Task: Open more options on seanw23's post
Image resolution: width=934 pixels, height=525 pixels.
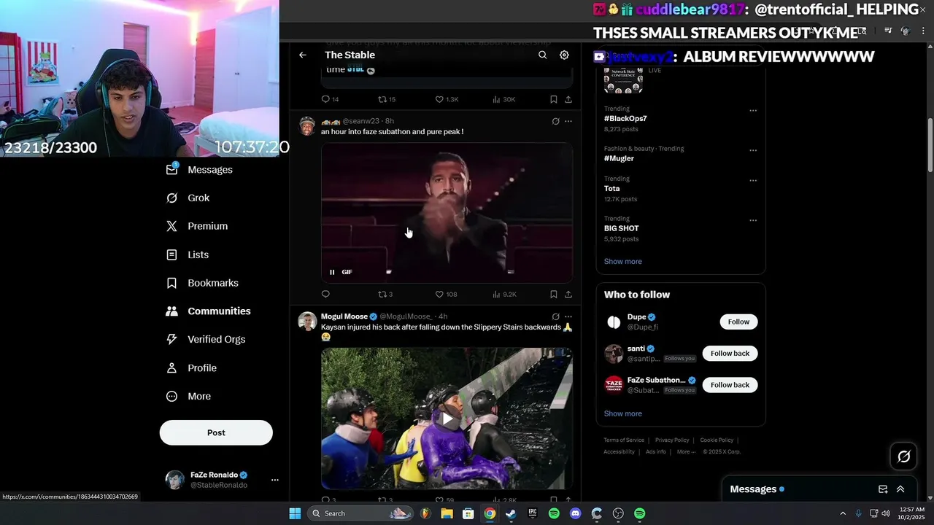Action: click(x=568, y=121)
